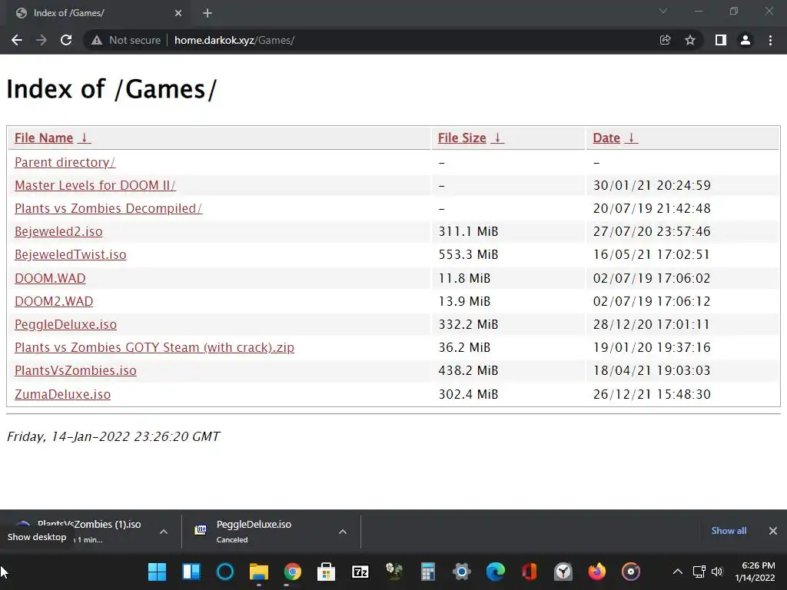The width and height of the screenshot is (787, 590).
Task: Click the date 26/12/21 15:48:30
Action: (652, 394)
